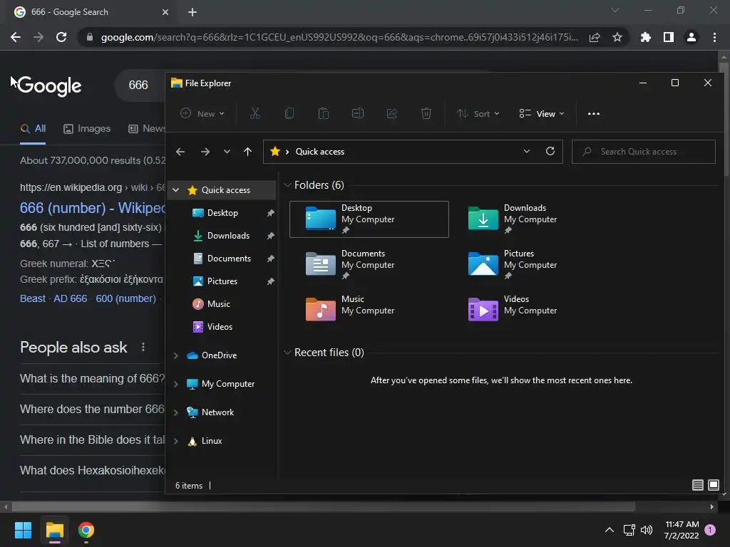Click the Rename icon in File Explorer toolbar

[x=358, y=113]
